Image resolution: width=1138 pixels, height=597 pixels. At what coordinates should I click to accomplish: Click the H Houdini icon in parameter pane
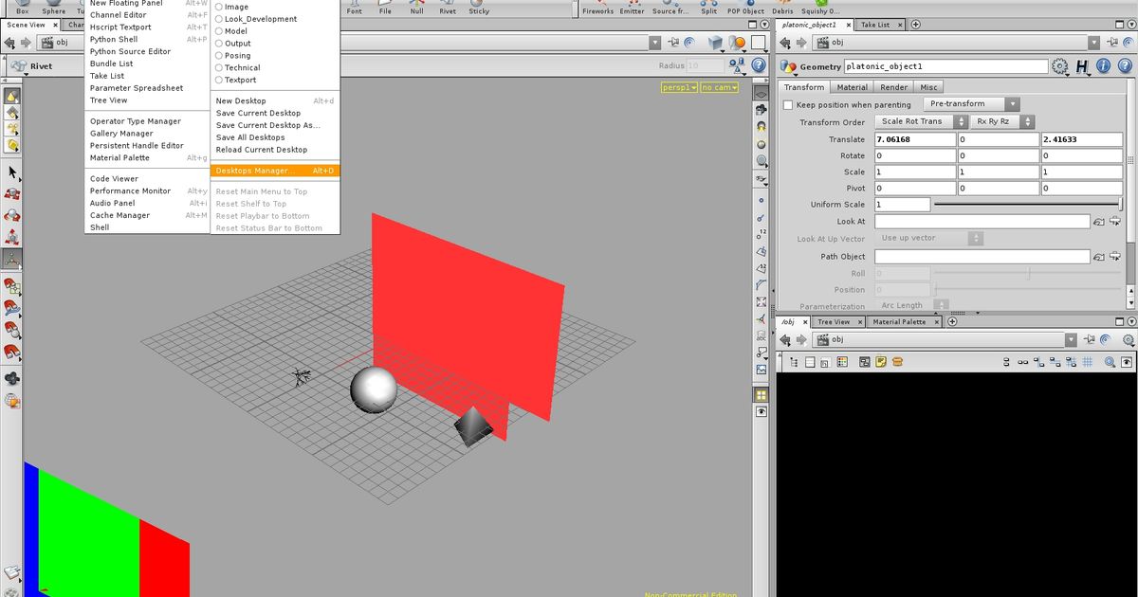tap(1082, 66)
